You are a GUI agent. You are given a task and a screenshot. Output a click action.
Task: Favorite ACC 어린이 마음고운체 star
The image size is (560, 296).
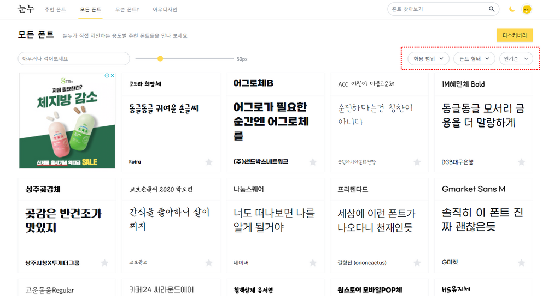417,162
